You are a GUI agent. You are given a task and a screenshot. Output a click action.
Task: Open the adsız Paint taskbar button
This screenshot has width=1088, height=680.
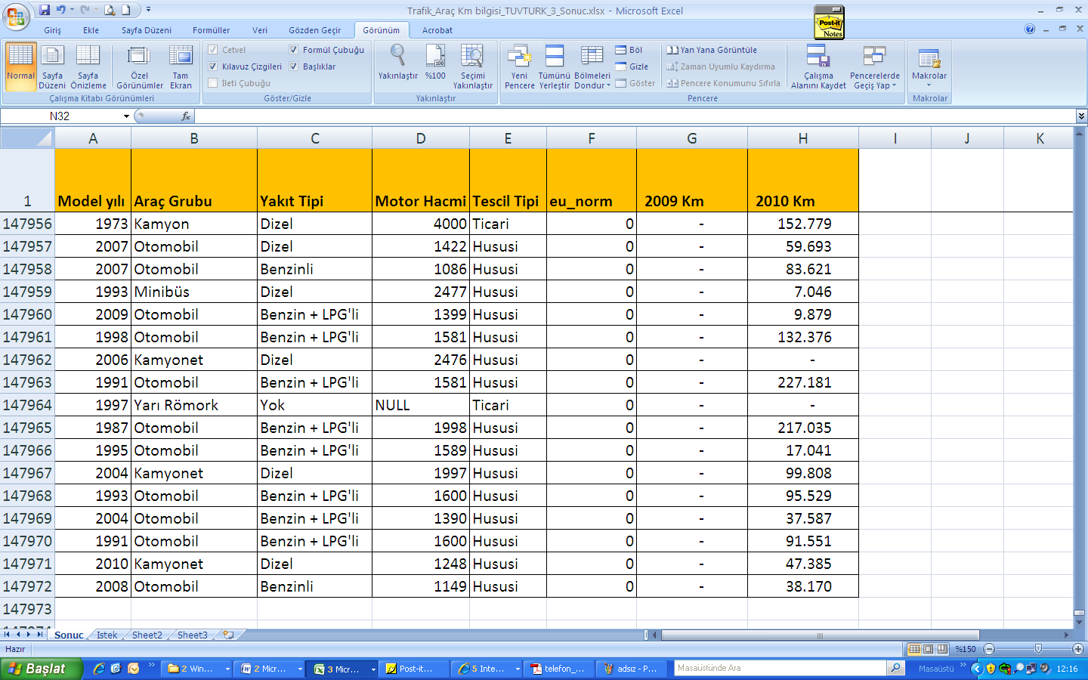pos(631,669)
